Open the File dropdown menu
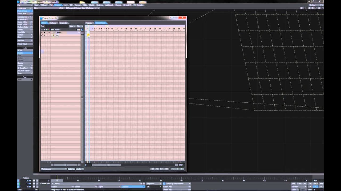Viewport: 341px width, 191px height. (x=25, y=5)
